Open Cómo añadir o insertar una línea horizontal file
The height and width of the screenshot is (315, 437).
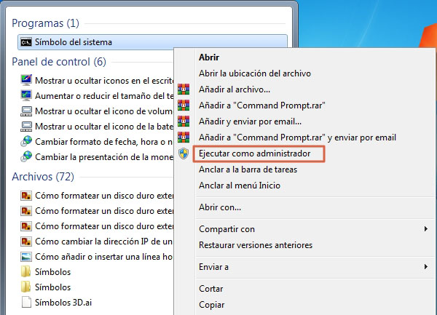tap(103, 257)
